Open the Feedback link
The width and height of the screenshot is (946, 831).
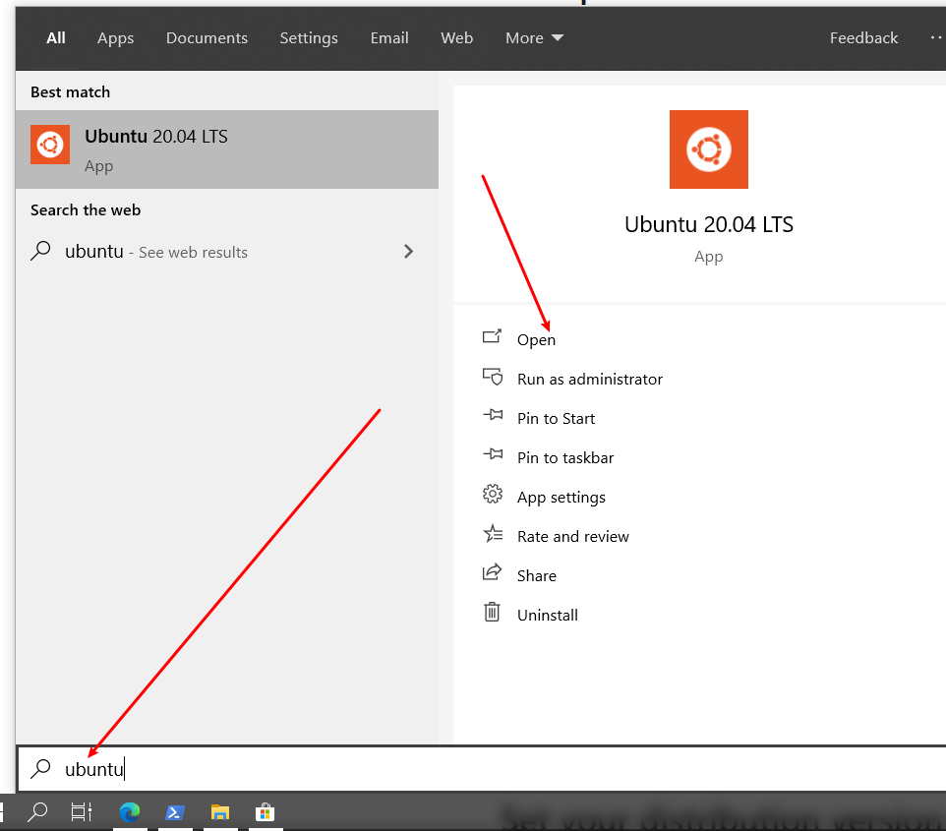pos(863,38)
